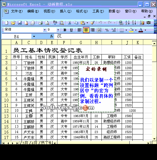Toggle Bold formatting
The image size is (157, 160).
(65, 30)
